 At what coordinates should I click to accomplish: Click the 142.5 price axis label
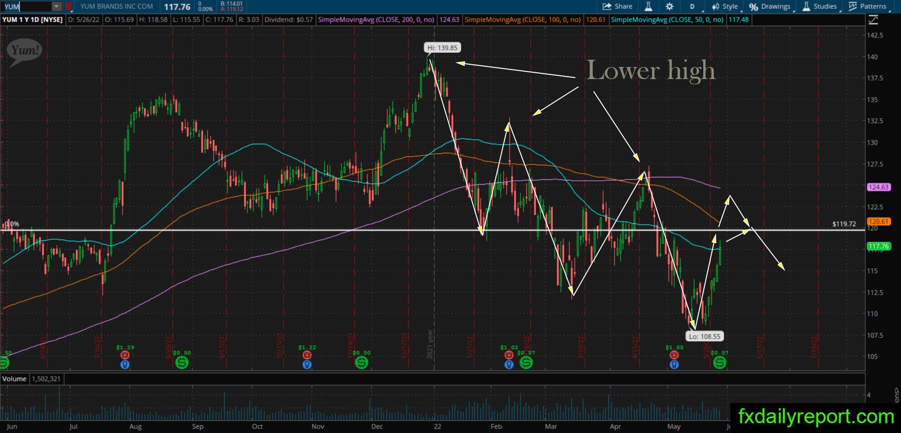point(875,35)
